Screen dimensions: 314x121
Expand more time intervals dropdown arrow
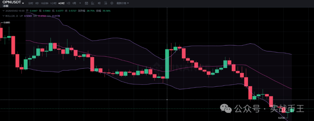80,3
